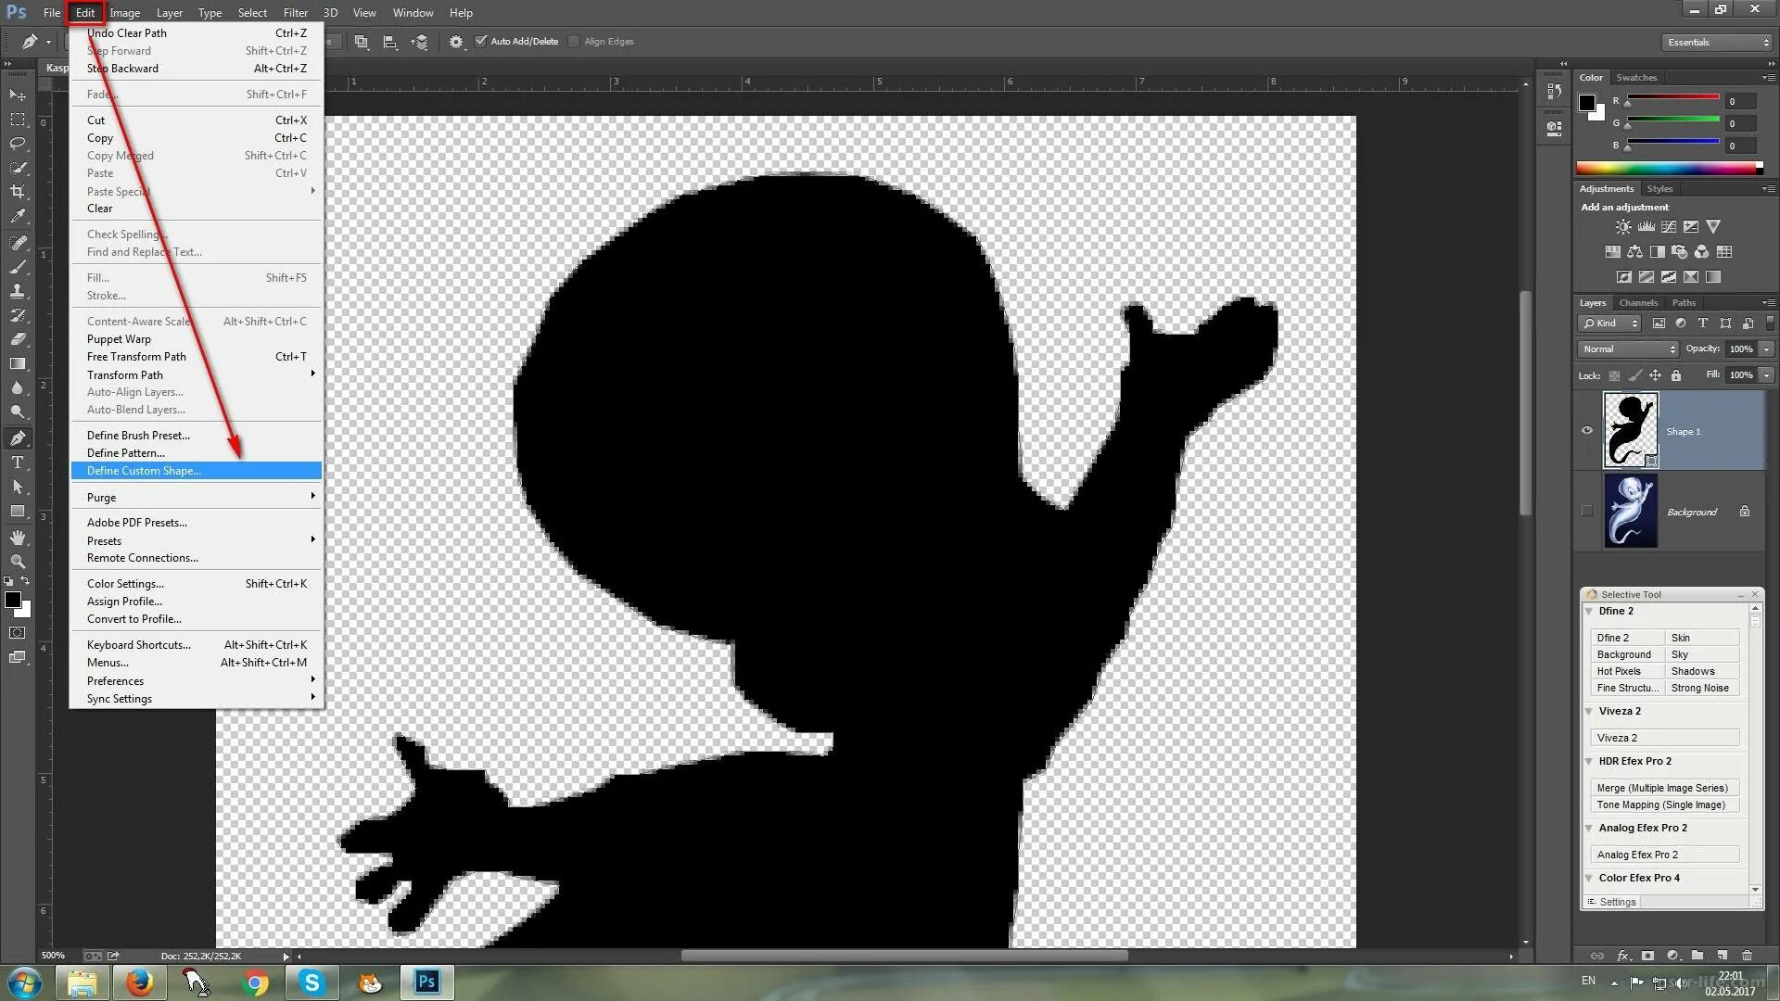Image resolution: width=1780 pixels, height=1001 pixels.
Task: Open the Essentials workspace dropdown
Action: point(1716,43)
